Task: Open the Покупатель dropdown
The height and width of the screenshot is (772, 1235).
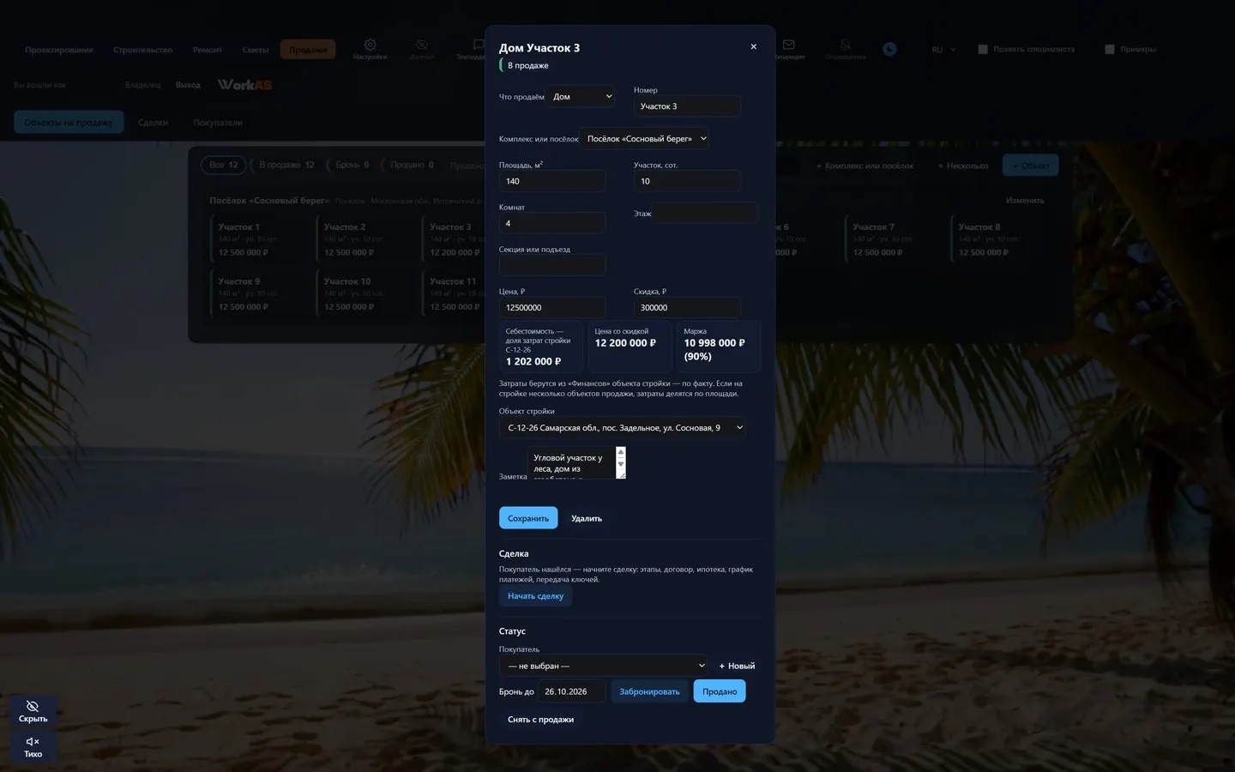Action: click(605, 666)
